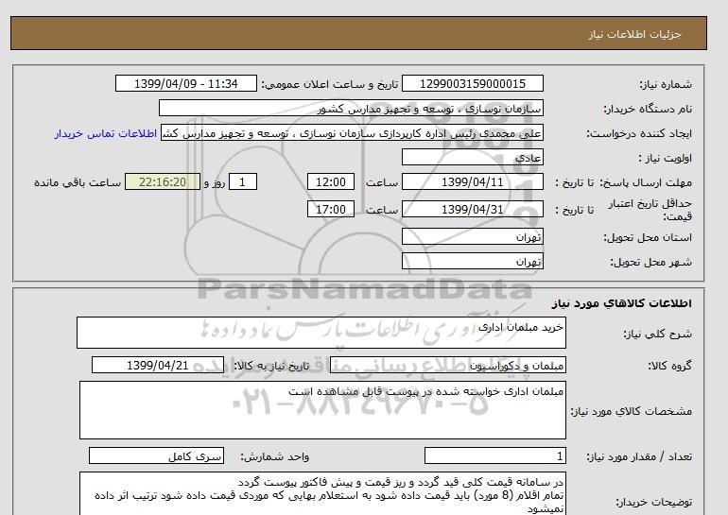
Task: Click the delivery province field تهران
Action: [x=472, y=236]
